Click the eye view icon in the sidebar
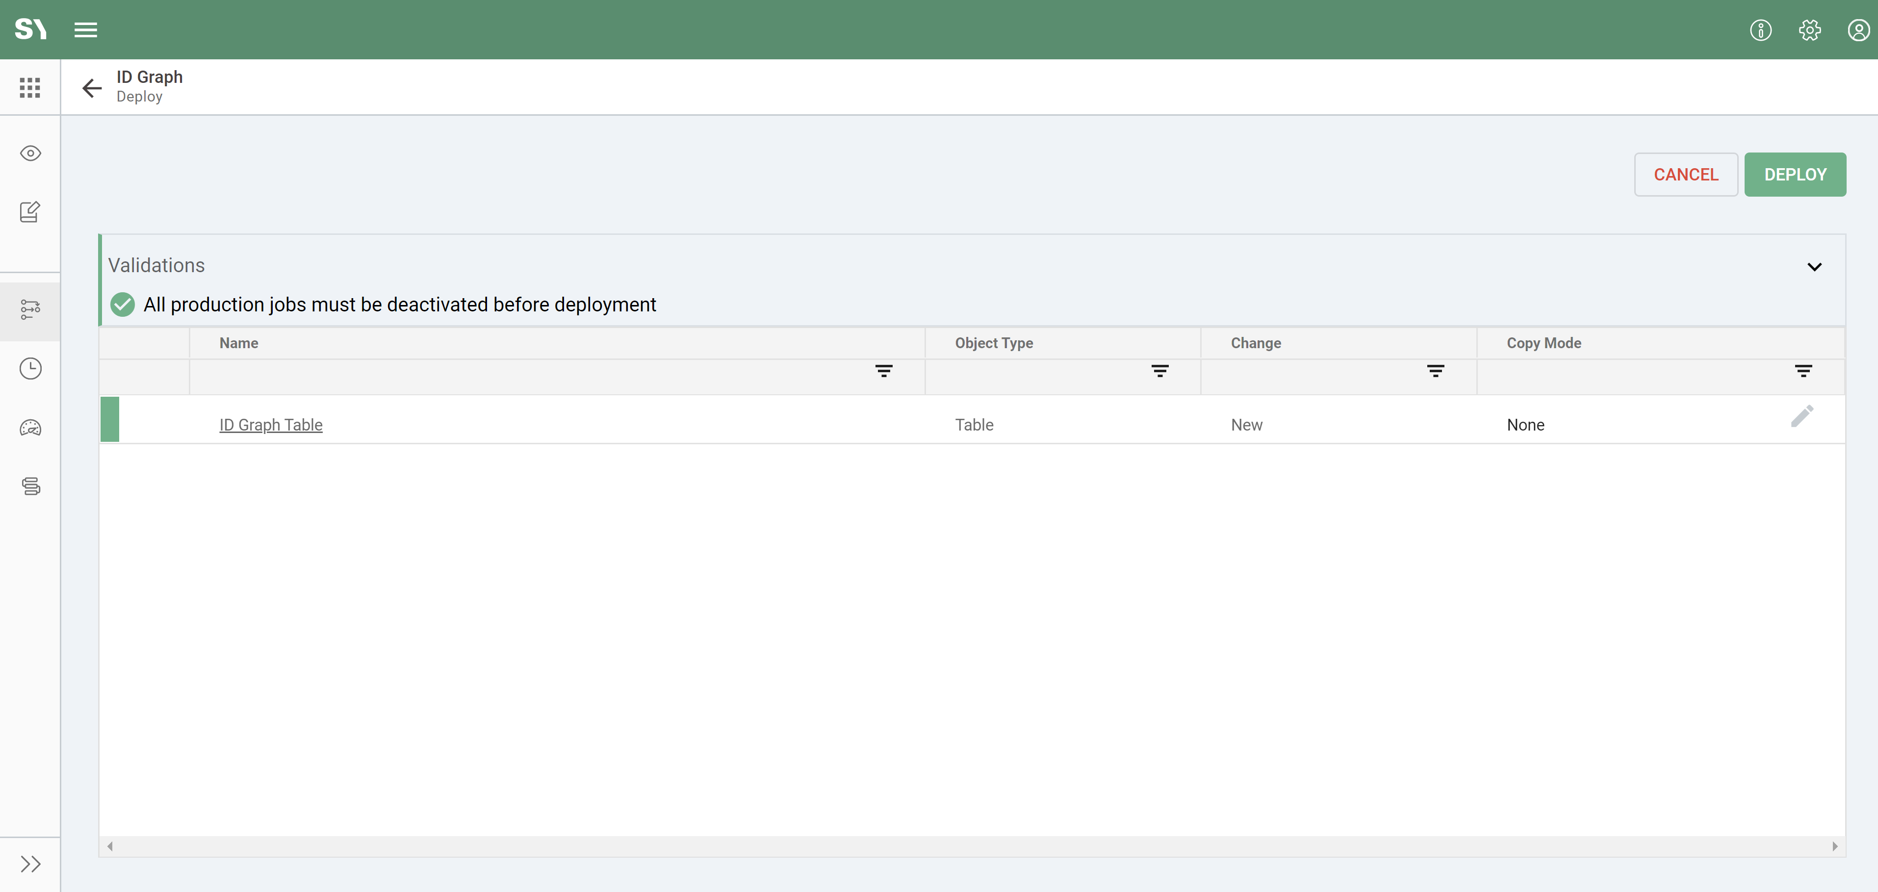Screen dimensions: 1878x892 30,153
